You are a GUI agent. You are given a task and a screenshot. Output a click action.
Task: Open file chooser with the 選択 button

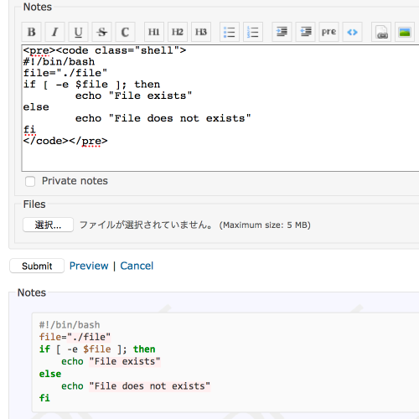pos(48,225)
